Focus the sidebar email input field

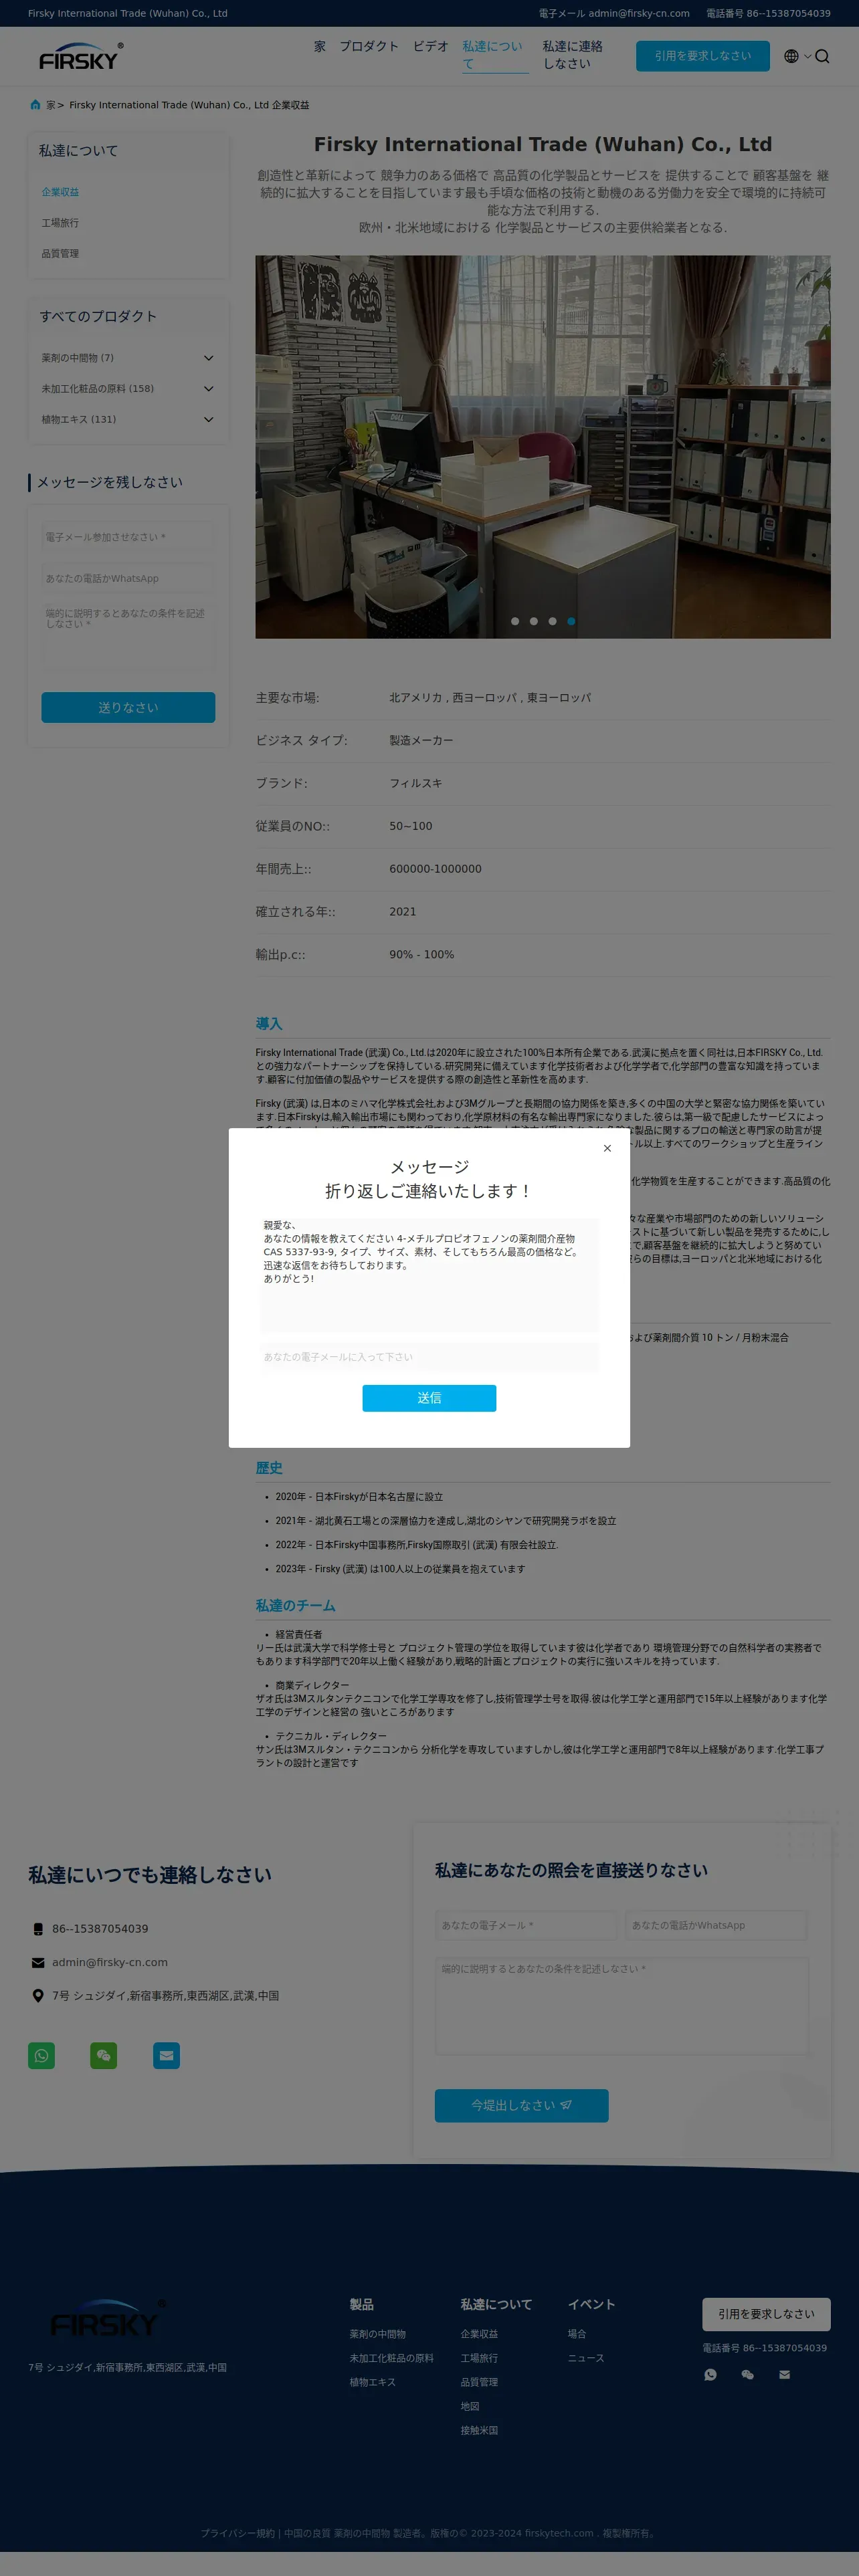click(x=128, y=537)
